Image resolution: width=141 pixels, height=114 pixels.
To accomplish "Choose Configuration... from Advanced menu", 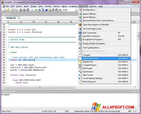I will [105, 10].
